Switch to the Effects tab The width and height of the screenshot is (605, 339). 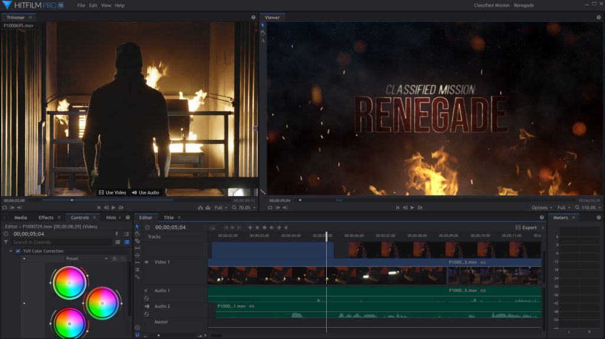coord(46,218)
